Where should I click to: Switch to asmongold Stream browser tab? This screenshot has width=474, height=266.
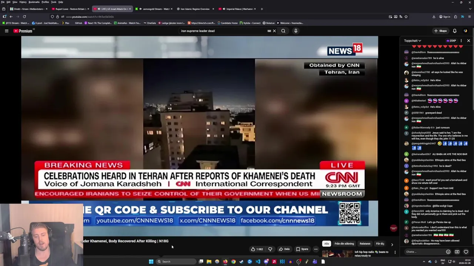(154, 9)
